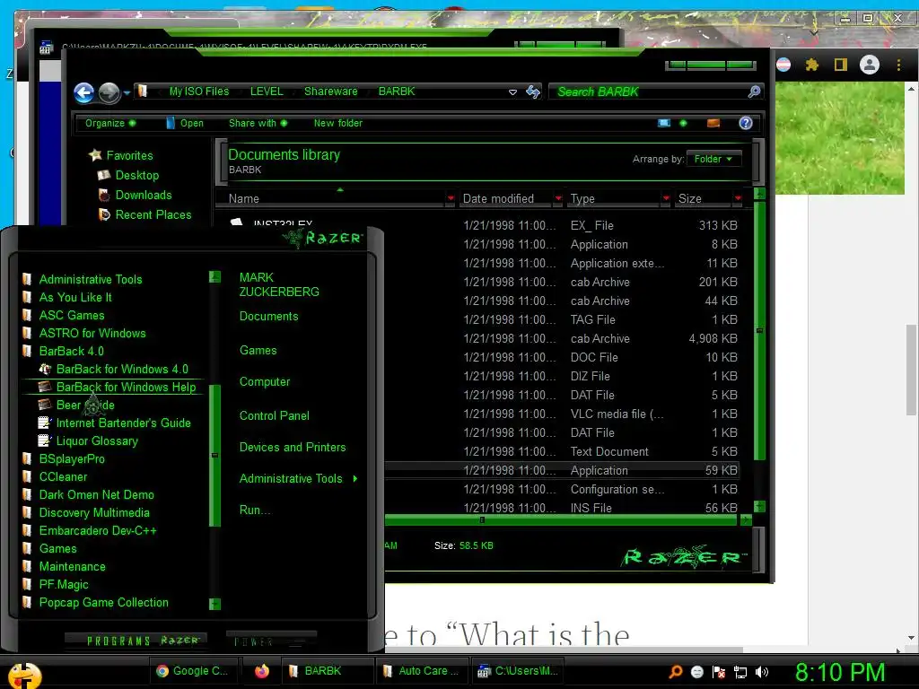This screenshot has height=689, width=919.
Task: Open Documents from start menu
Action: point(269,317)
